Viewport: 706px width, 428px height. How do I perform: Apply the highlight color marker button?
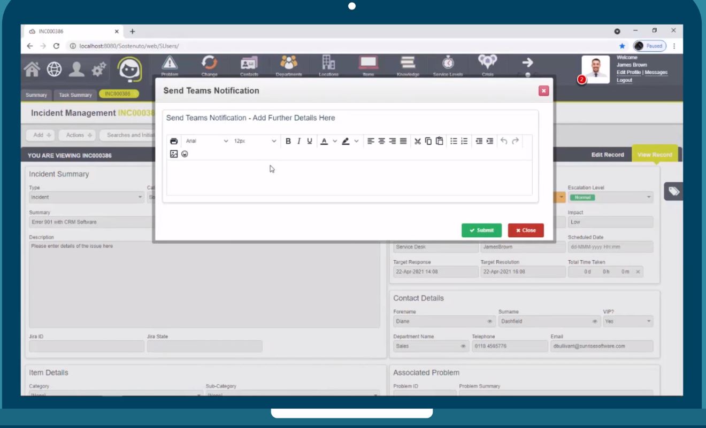[346, 141]
